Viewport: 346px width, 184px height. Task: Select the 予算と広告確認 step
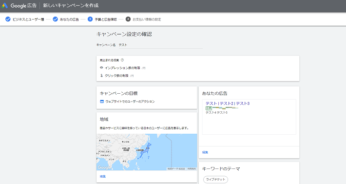coord(106,20)
